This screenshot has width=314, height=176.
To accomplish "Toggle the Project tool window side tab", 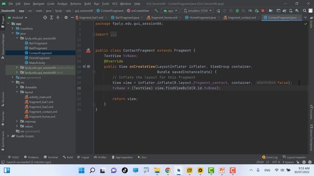I will pyautogui.click(x=3, y=22).
